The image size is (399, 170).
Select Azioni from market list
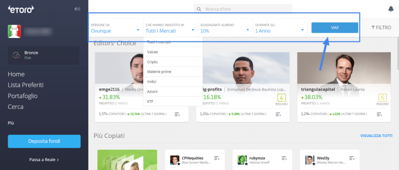pos(173,91)
